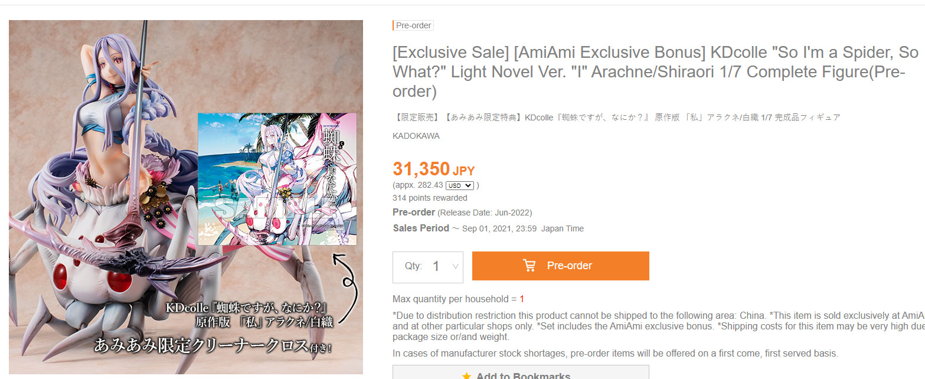This screenshot has width=925, height=379.
Task: Click the China distribution restriction notice
Action: click(x=658, y=326)
